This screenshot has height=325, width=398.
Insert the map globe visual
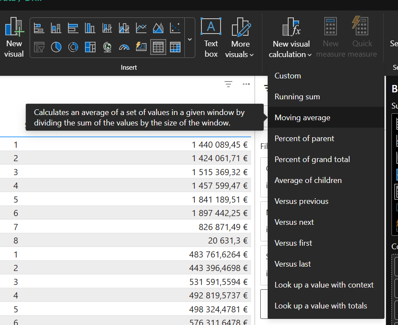(107, 47)
